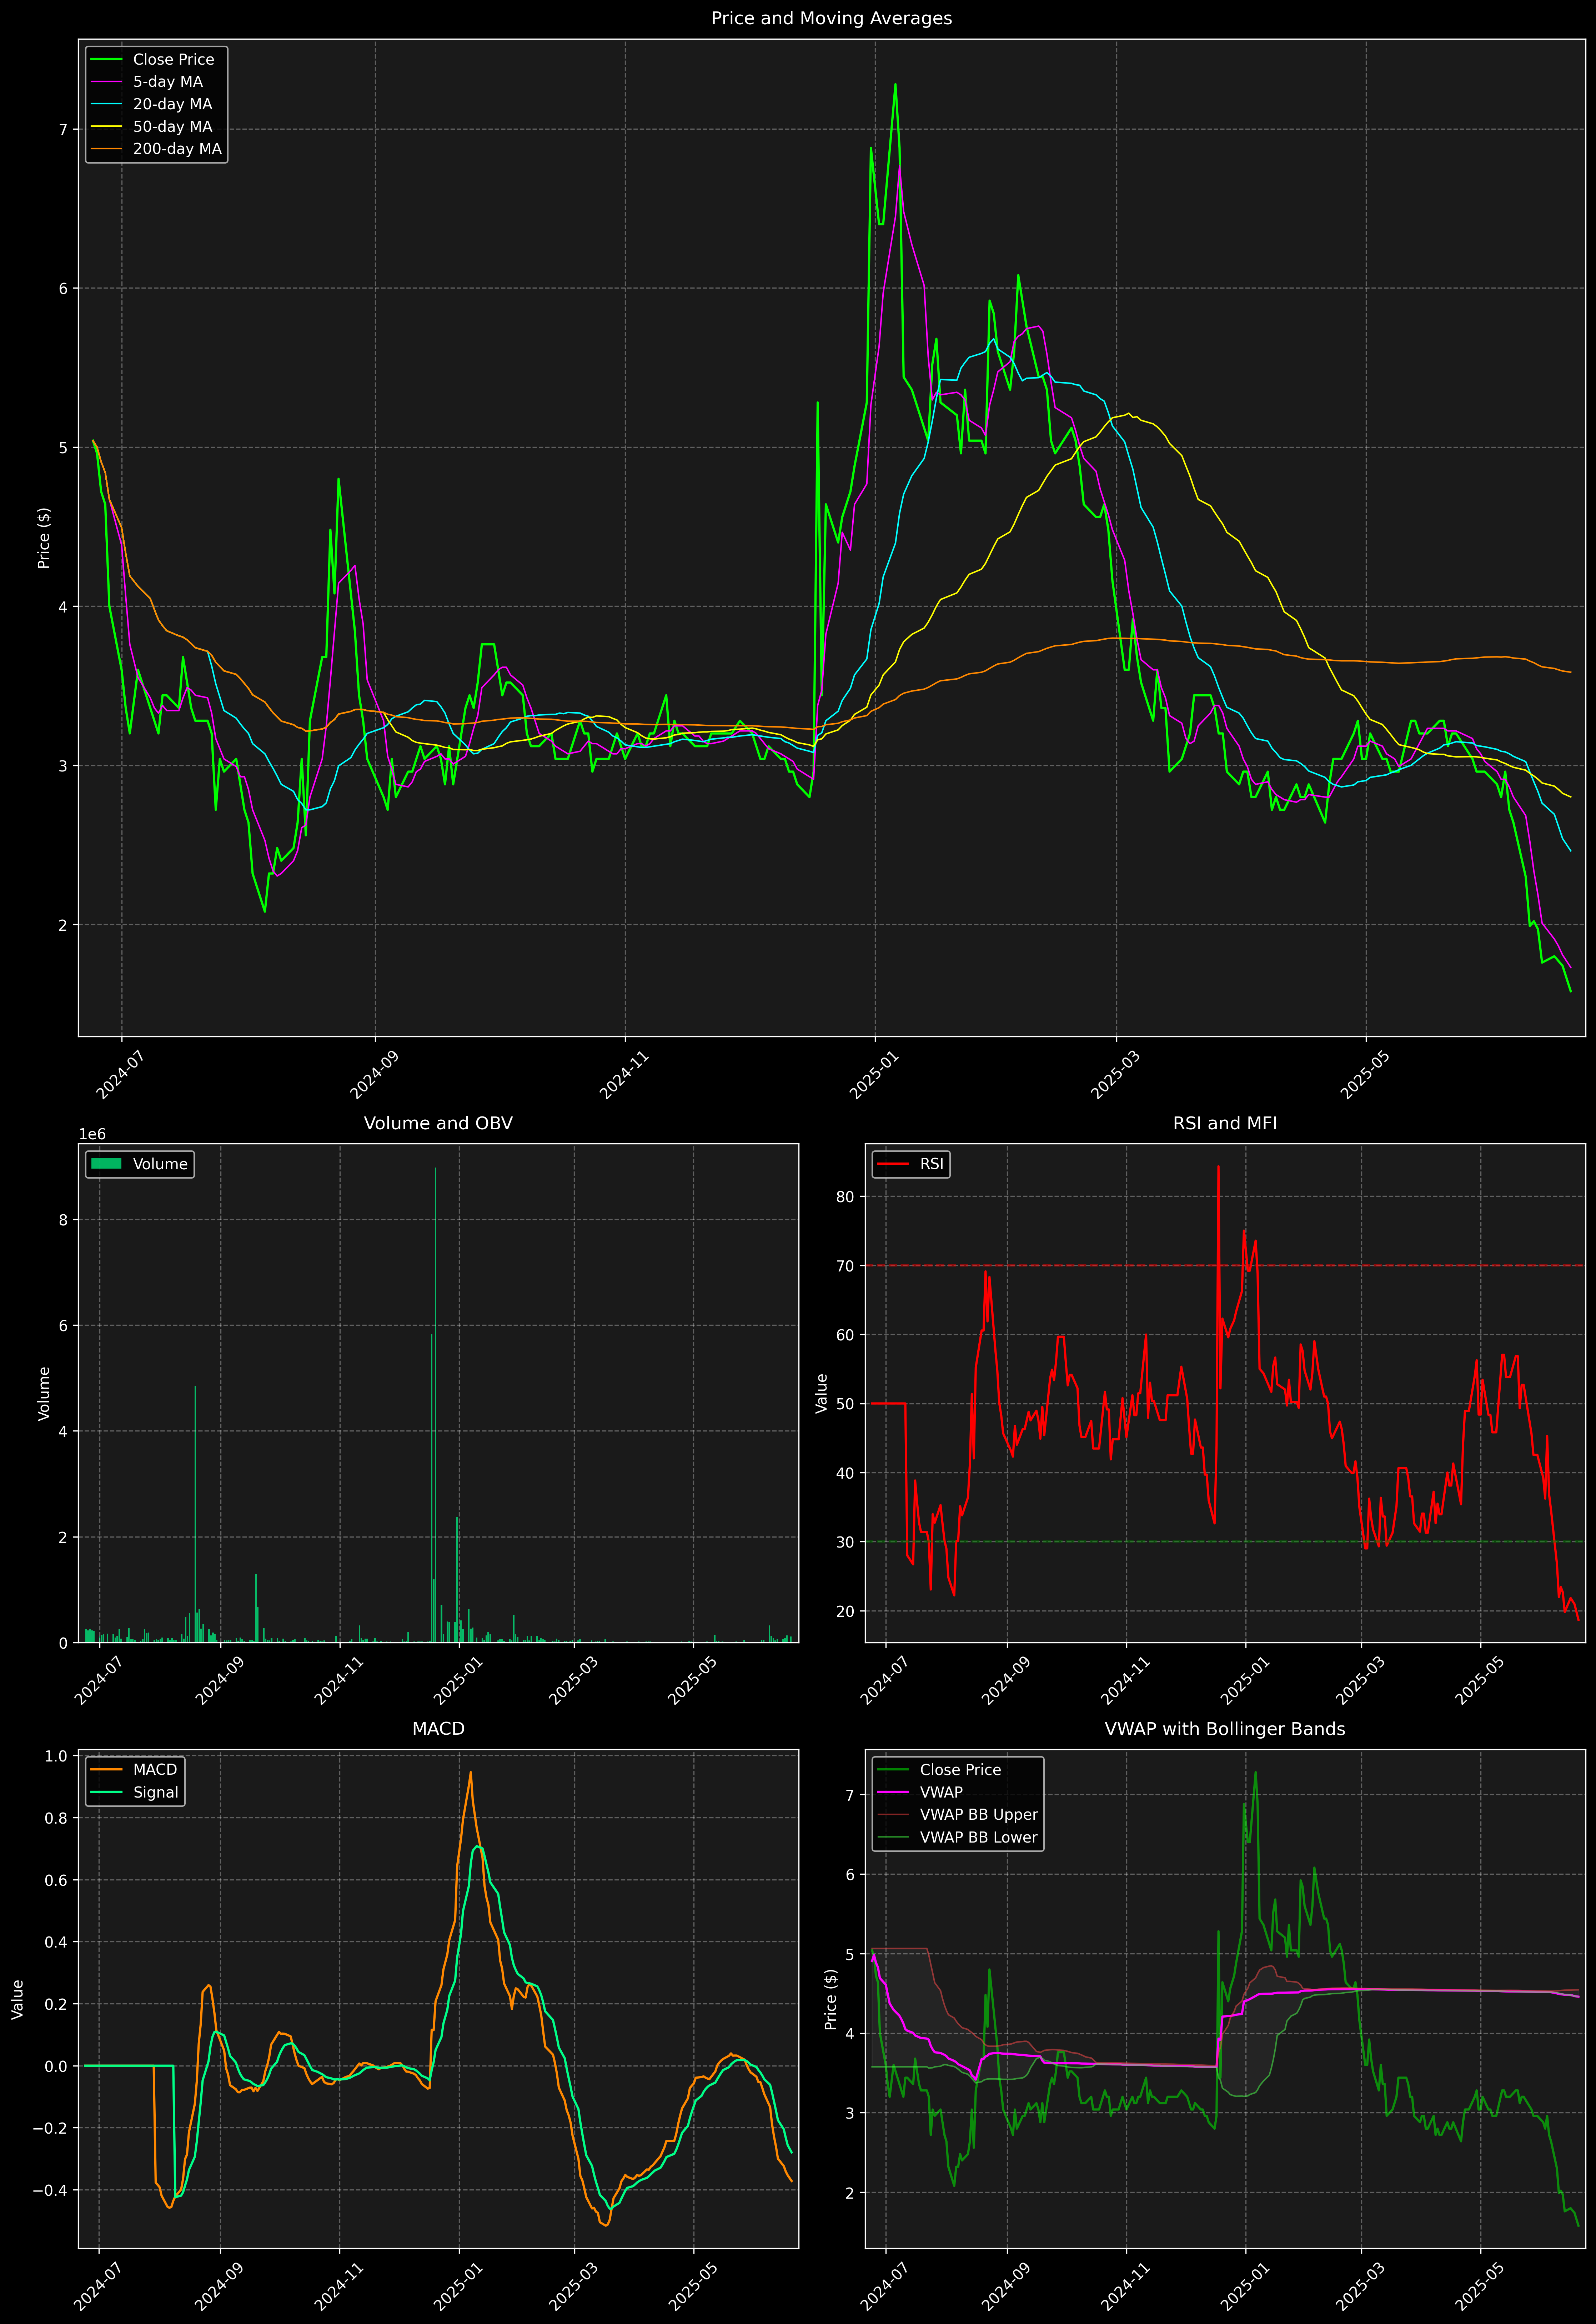Click y-axis tick '0.0' on the MACD chart

[x=57, y=2066]
